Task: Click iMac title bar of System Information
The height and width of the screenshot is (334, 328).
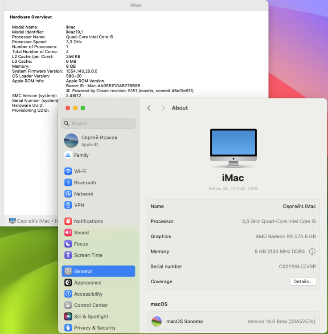Action: pos(136,5)
